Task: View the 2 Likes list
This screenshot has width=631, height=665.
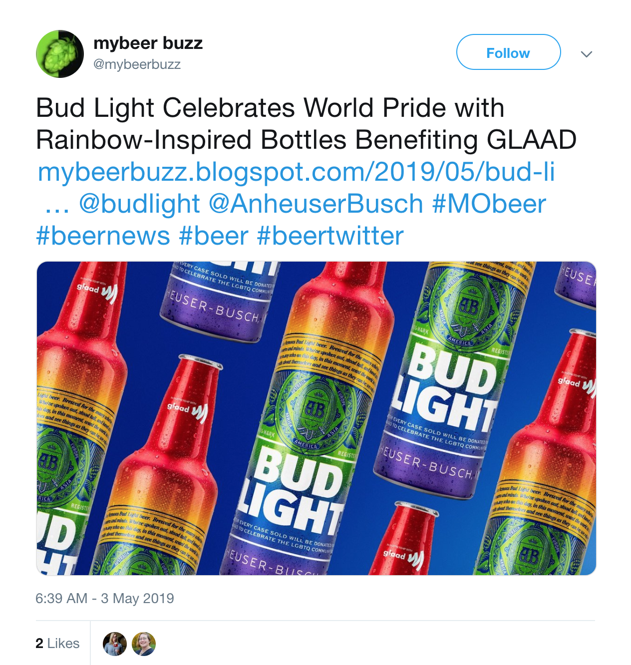Action: click(x=57, y=643)
